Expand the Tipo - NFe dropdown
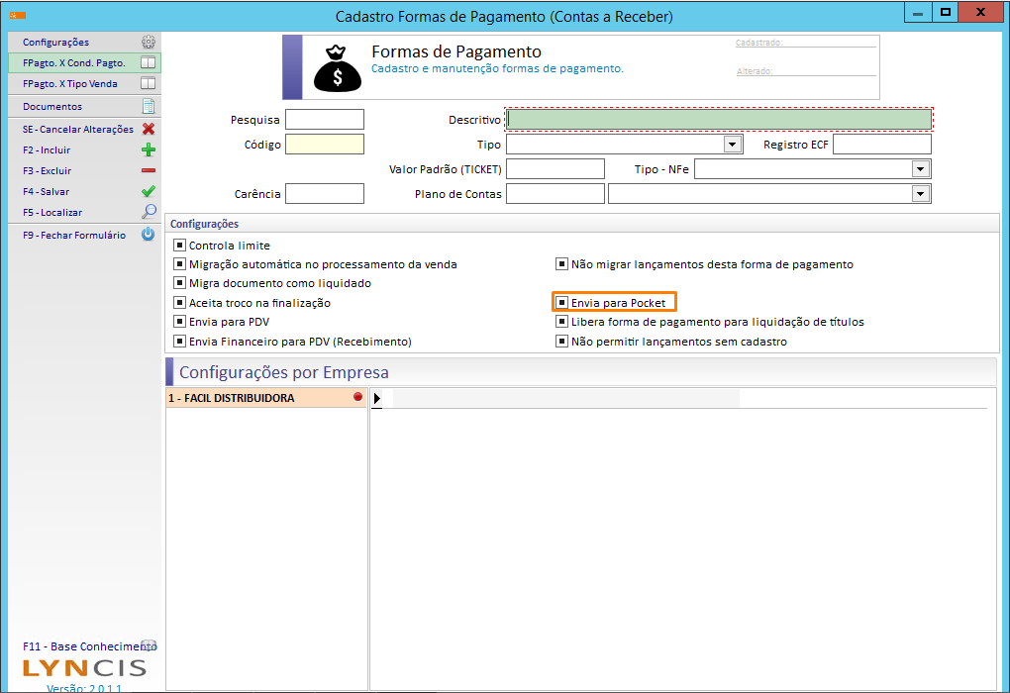This screenshot has width=1010, height=693. [x=921, y=169]
